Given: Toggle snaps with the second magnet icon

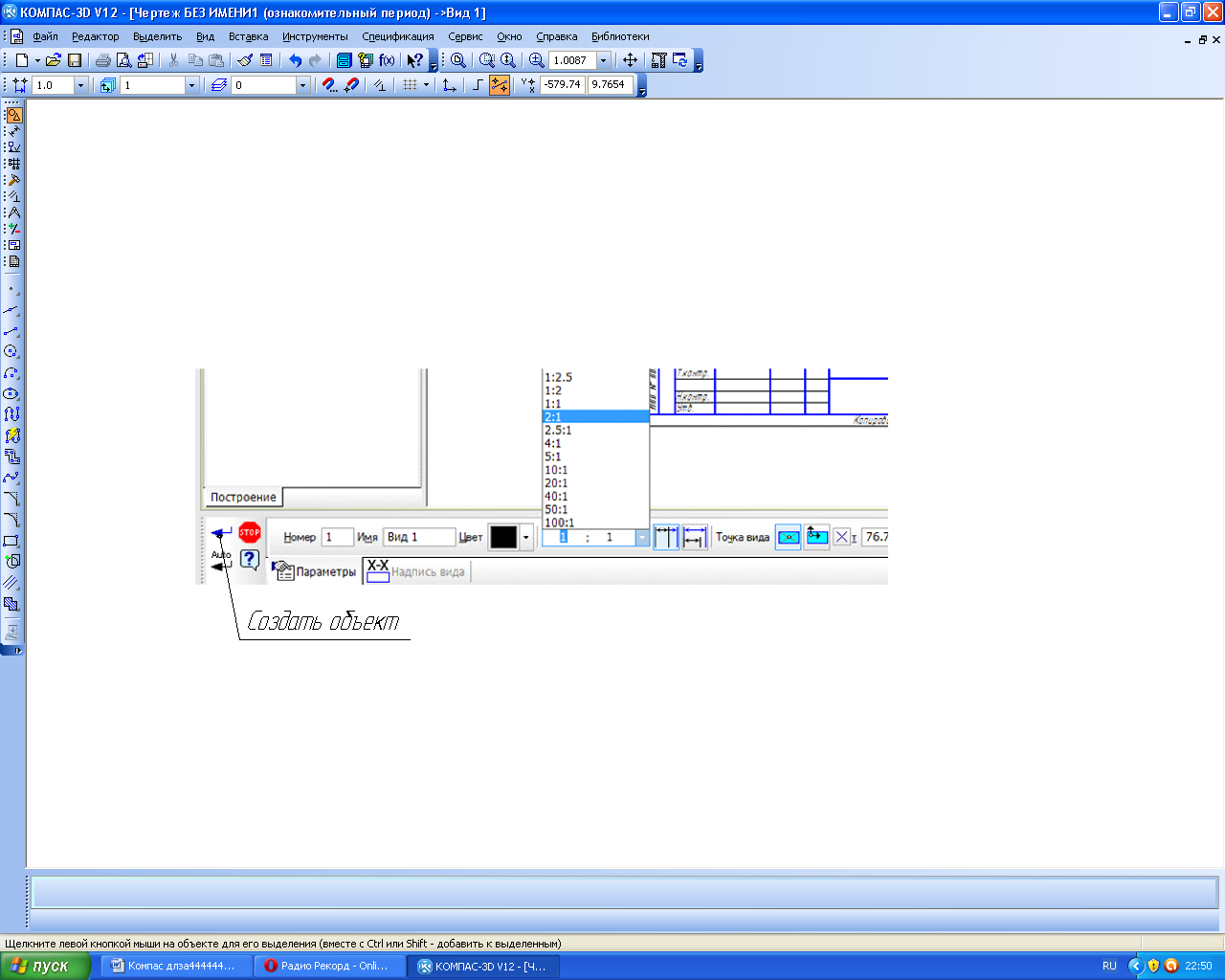Looking at the screenshot, I should click(351, 85).
